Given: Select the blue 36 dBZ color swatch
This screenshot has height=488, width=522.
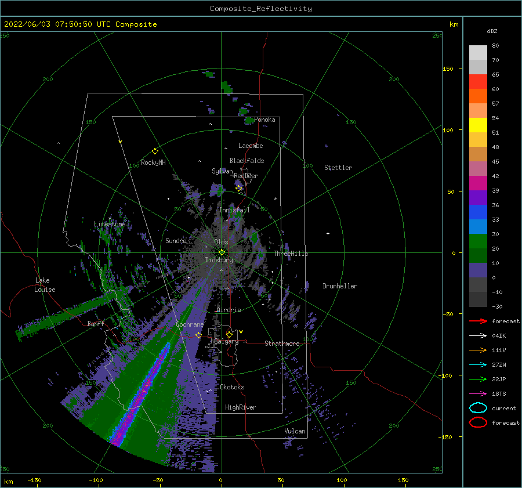Looking at the screenshot, I should (x=478, y=212).
